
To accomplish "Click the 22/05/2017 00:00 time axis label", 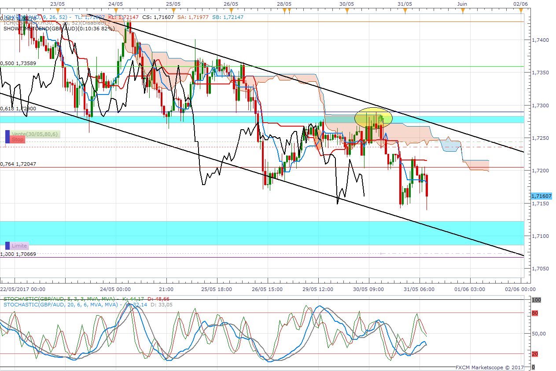I will pyautogui.click(x=23, y=289).
